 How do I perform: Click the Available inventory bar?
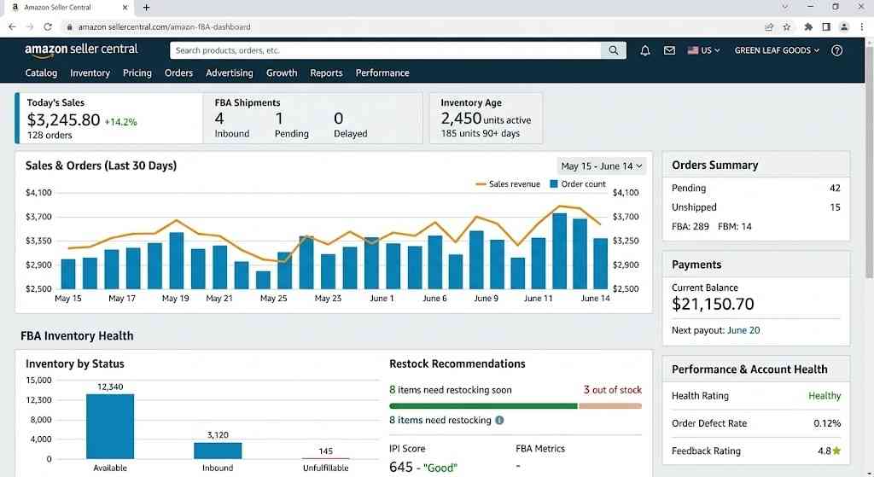[110, 427]
